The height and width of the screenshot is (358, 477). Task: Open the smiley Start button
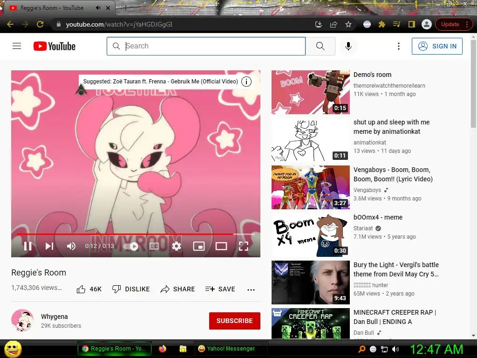coord(13,349)
